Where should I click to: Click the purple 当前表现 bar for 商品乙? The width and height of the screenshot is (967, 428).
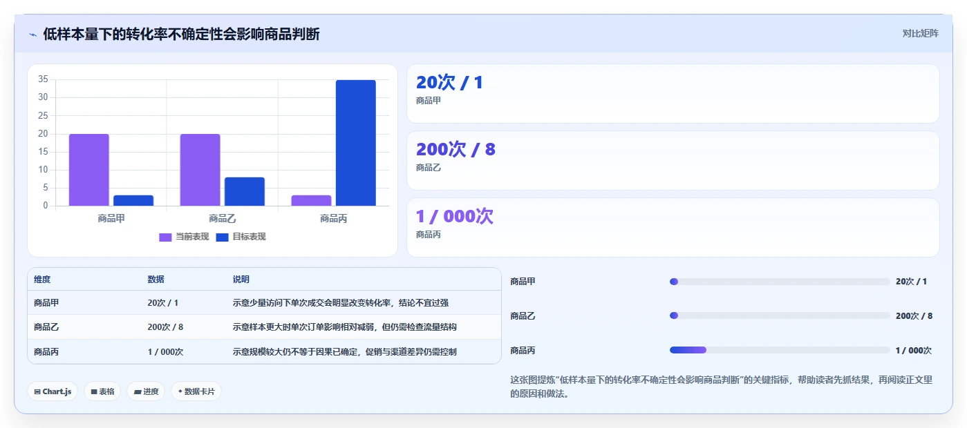click(200, 170)
